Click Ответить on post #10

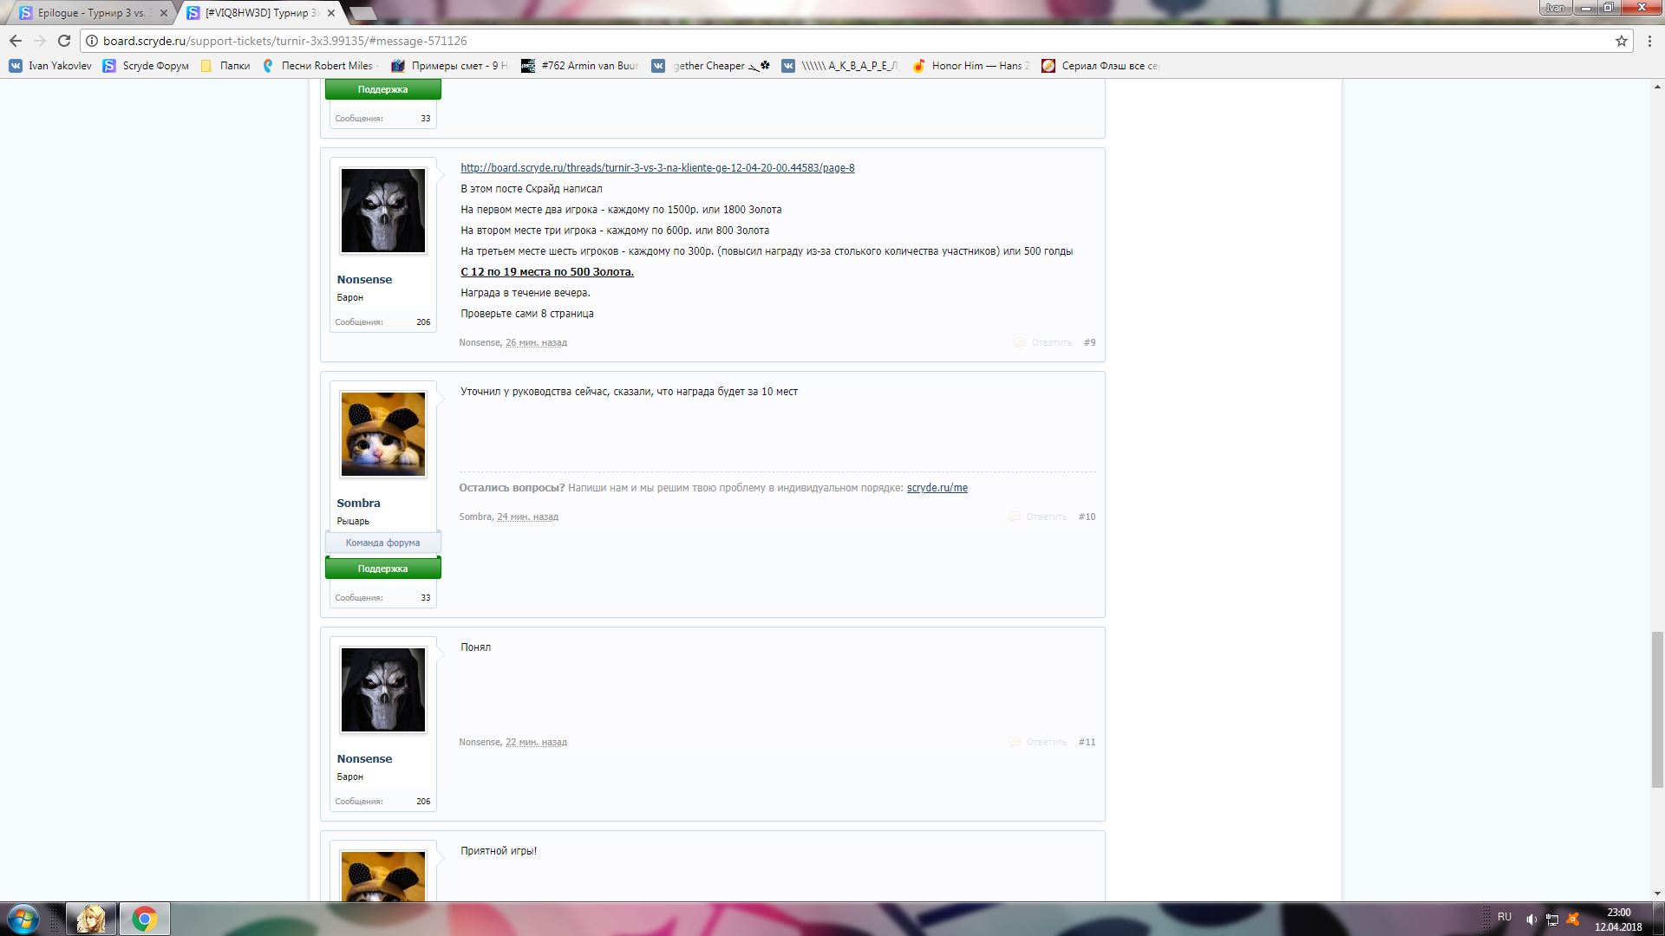click(1046, 517)
